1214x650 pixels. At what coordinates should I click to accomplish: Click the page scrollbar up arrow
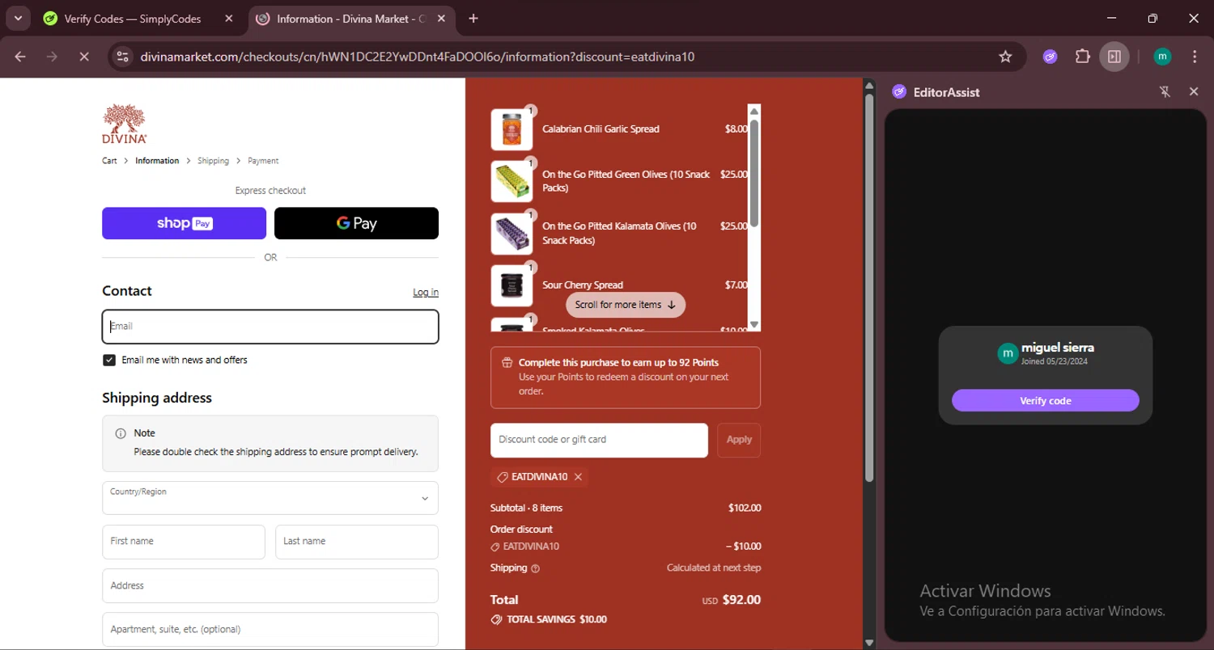click(x=869, y=85)
